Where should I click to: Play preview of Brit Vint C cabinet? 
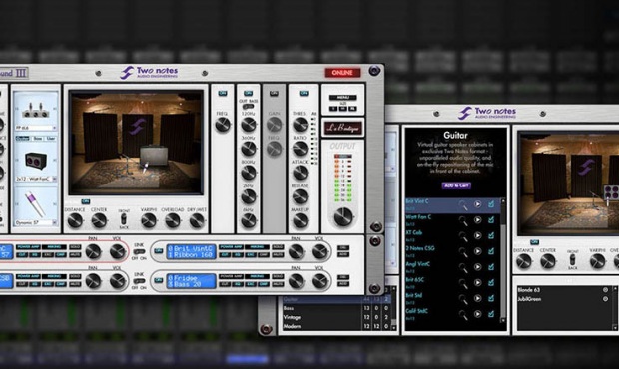coord(477,204)
